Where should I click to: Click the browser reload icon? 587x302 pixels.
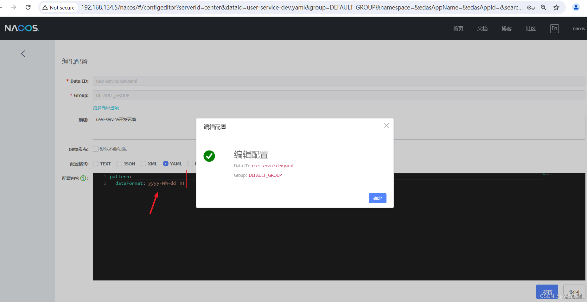tap(28, 7)
